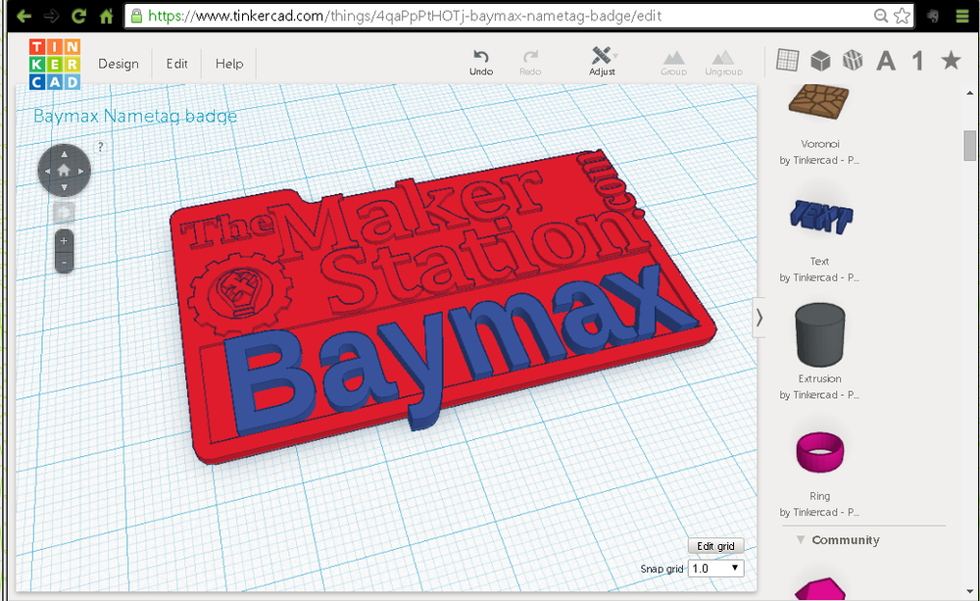Select the hole shape mode icon

click(x=853, y=60)
